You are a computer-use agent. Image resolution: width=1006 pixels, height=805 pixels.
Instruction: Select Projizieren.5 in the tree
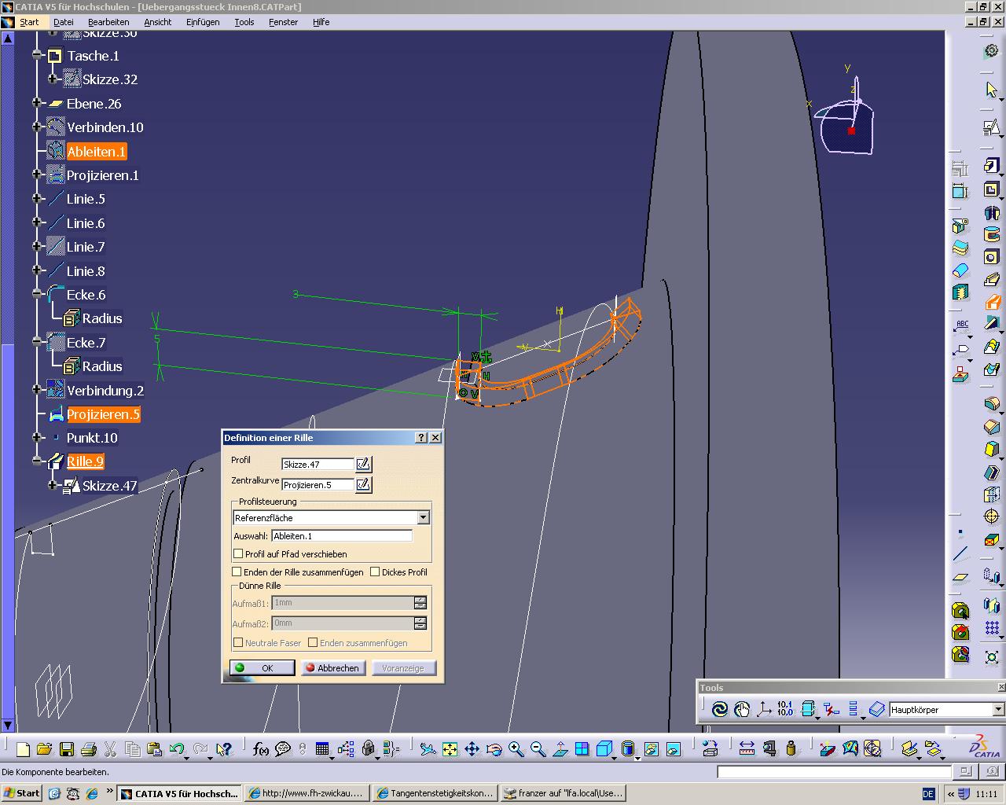[x=103, y=414]
